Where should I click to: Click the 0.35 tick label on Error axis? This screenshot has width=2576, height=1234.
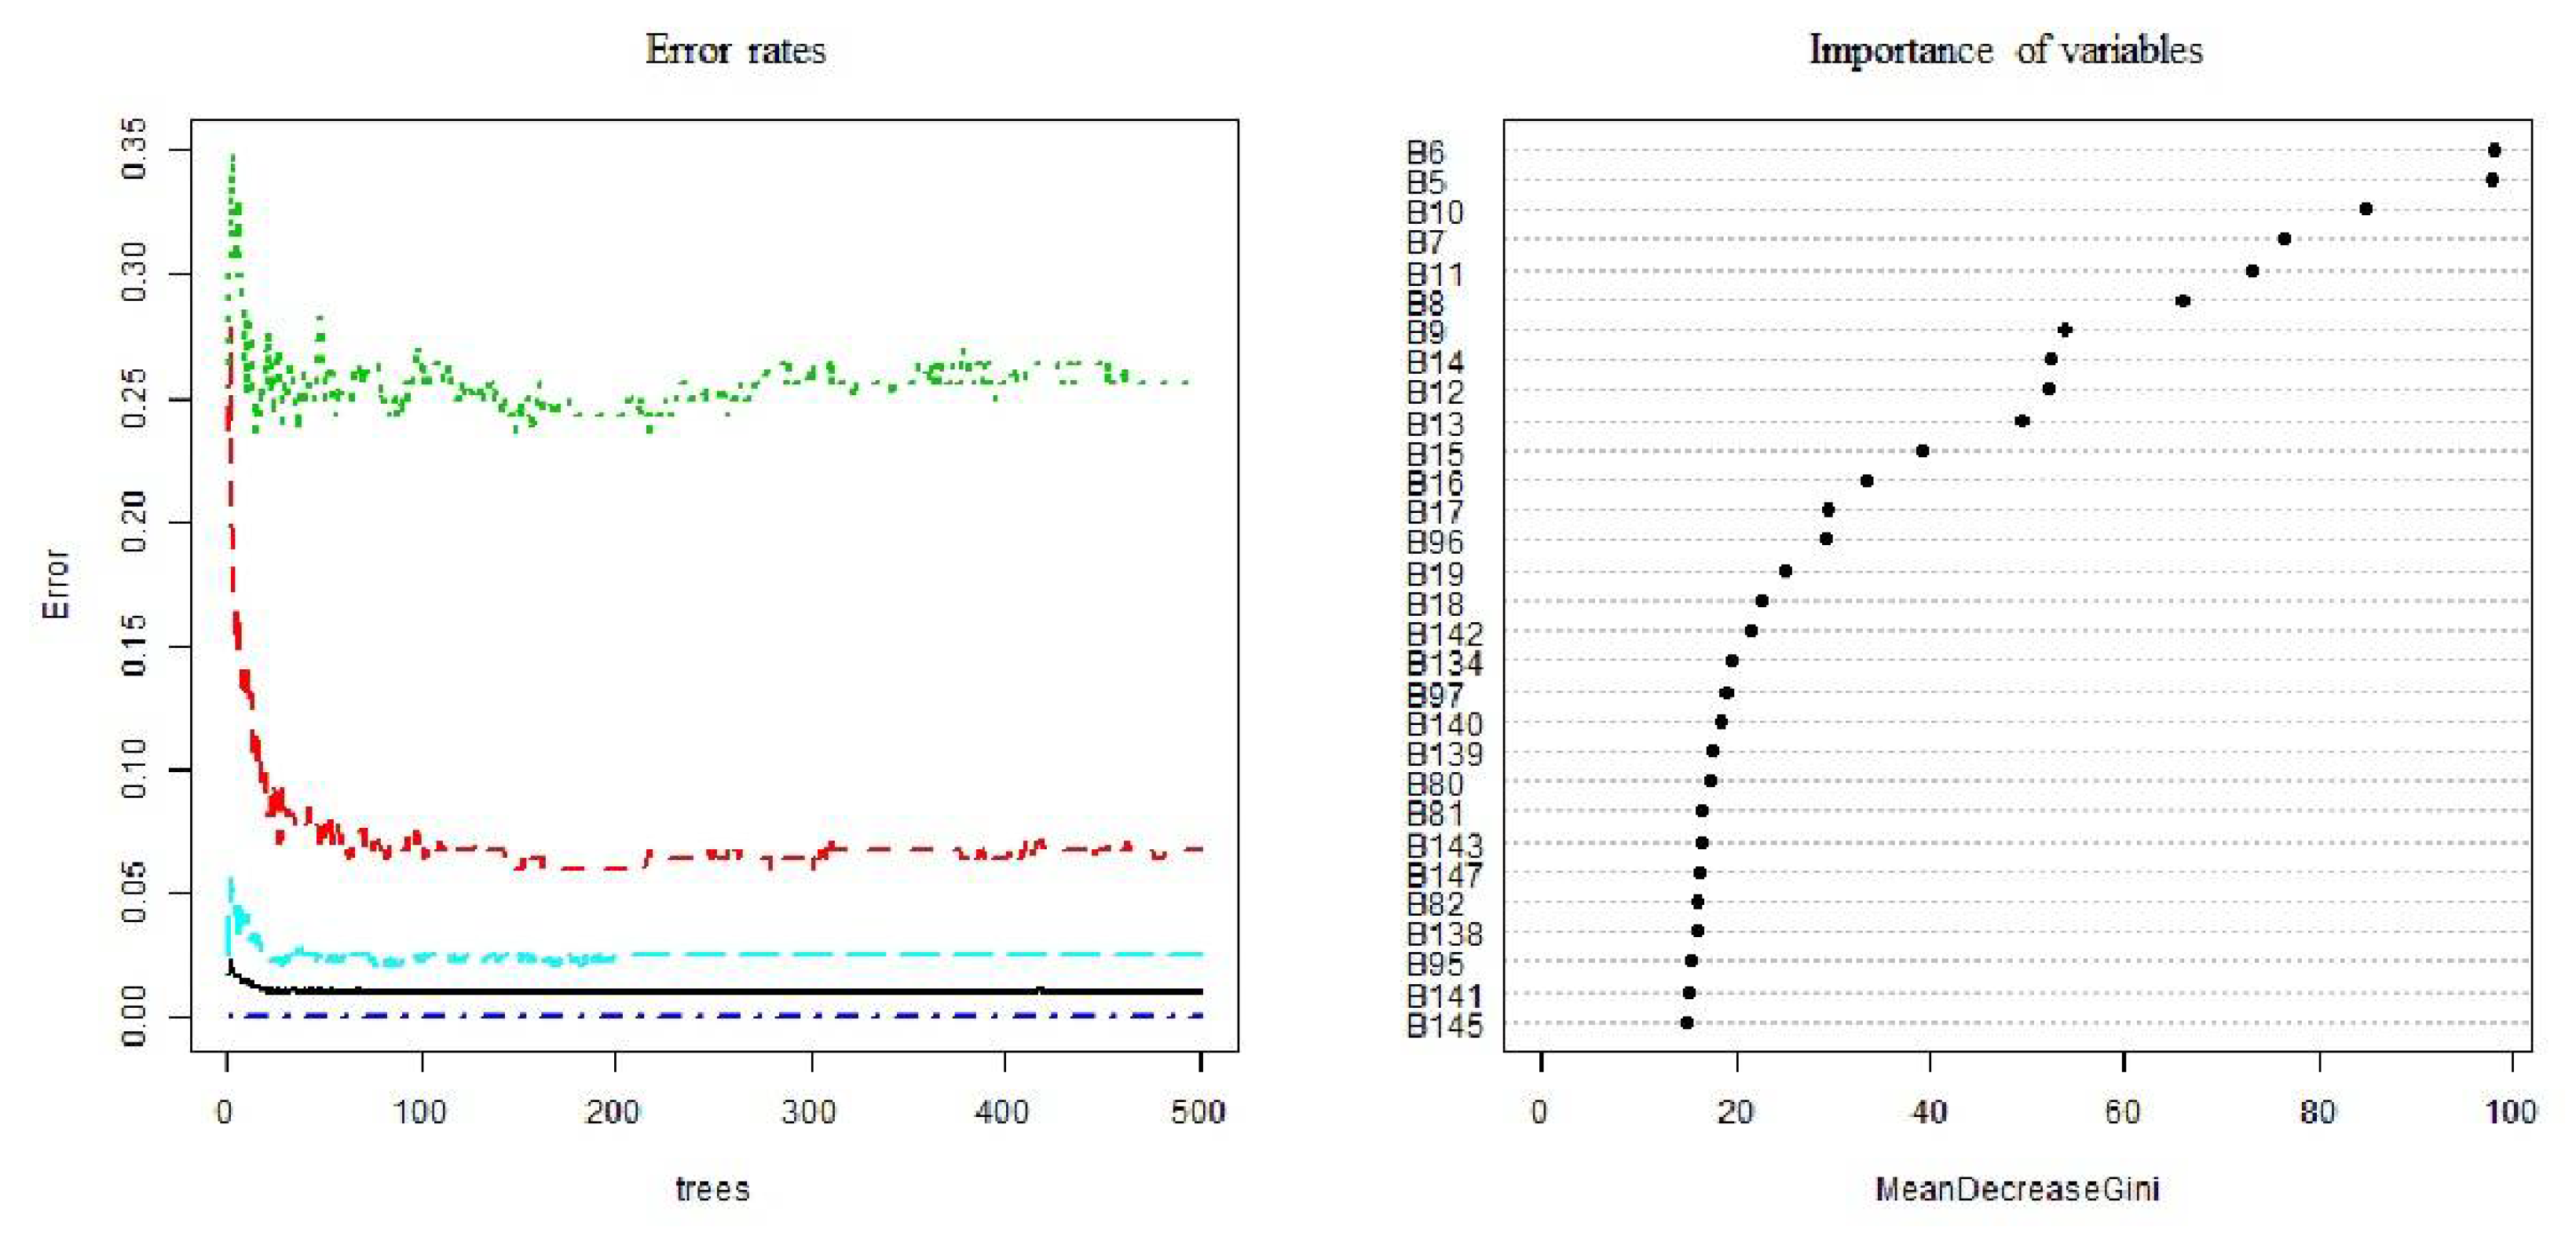[133, 150]
